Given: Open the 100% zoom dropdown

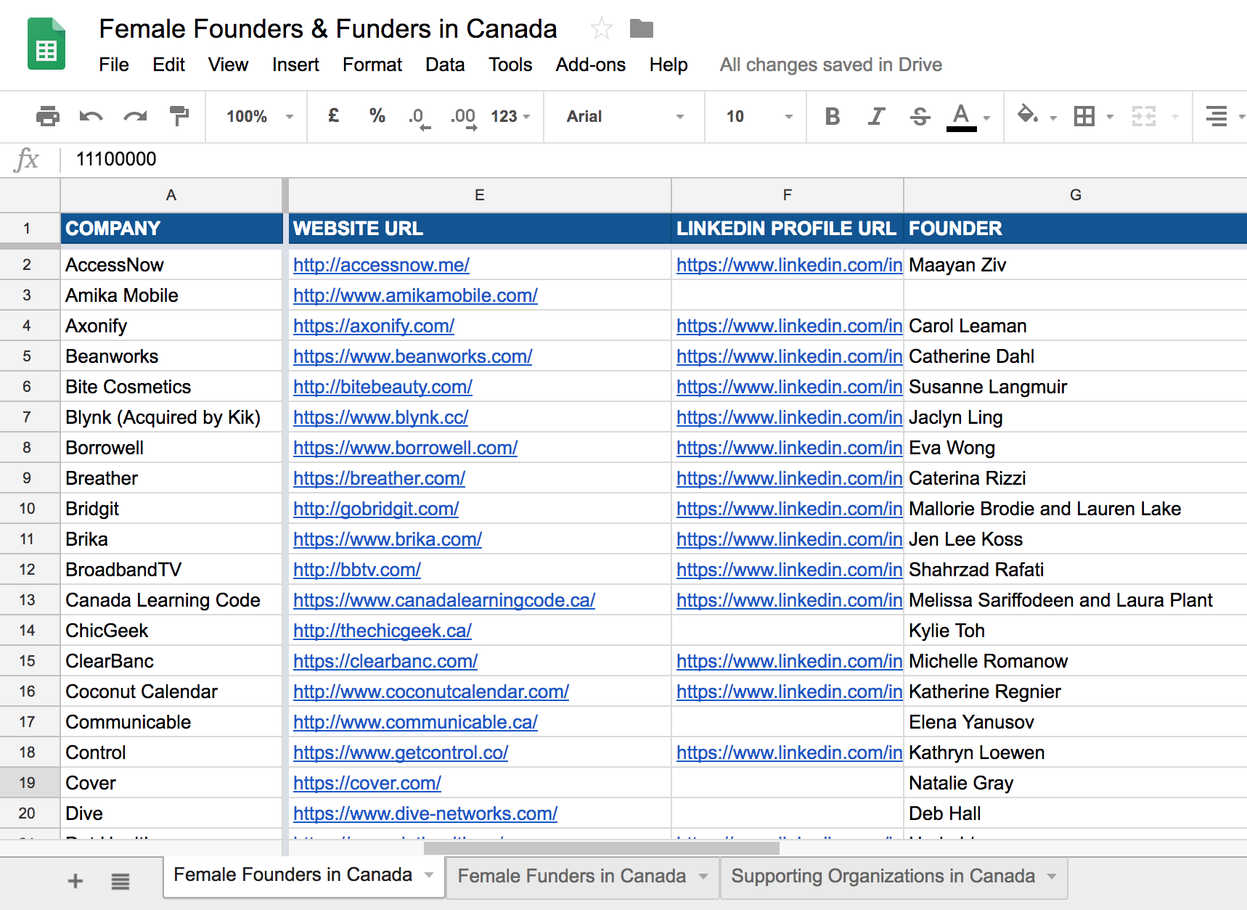Looking at the screenshot, I should pyautogui.click(x=259, y=116).
